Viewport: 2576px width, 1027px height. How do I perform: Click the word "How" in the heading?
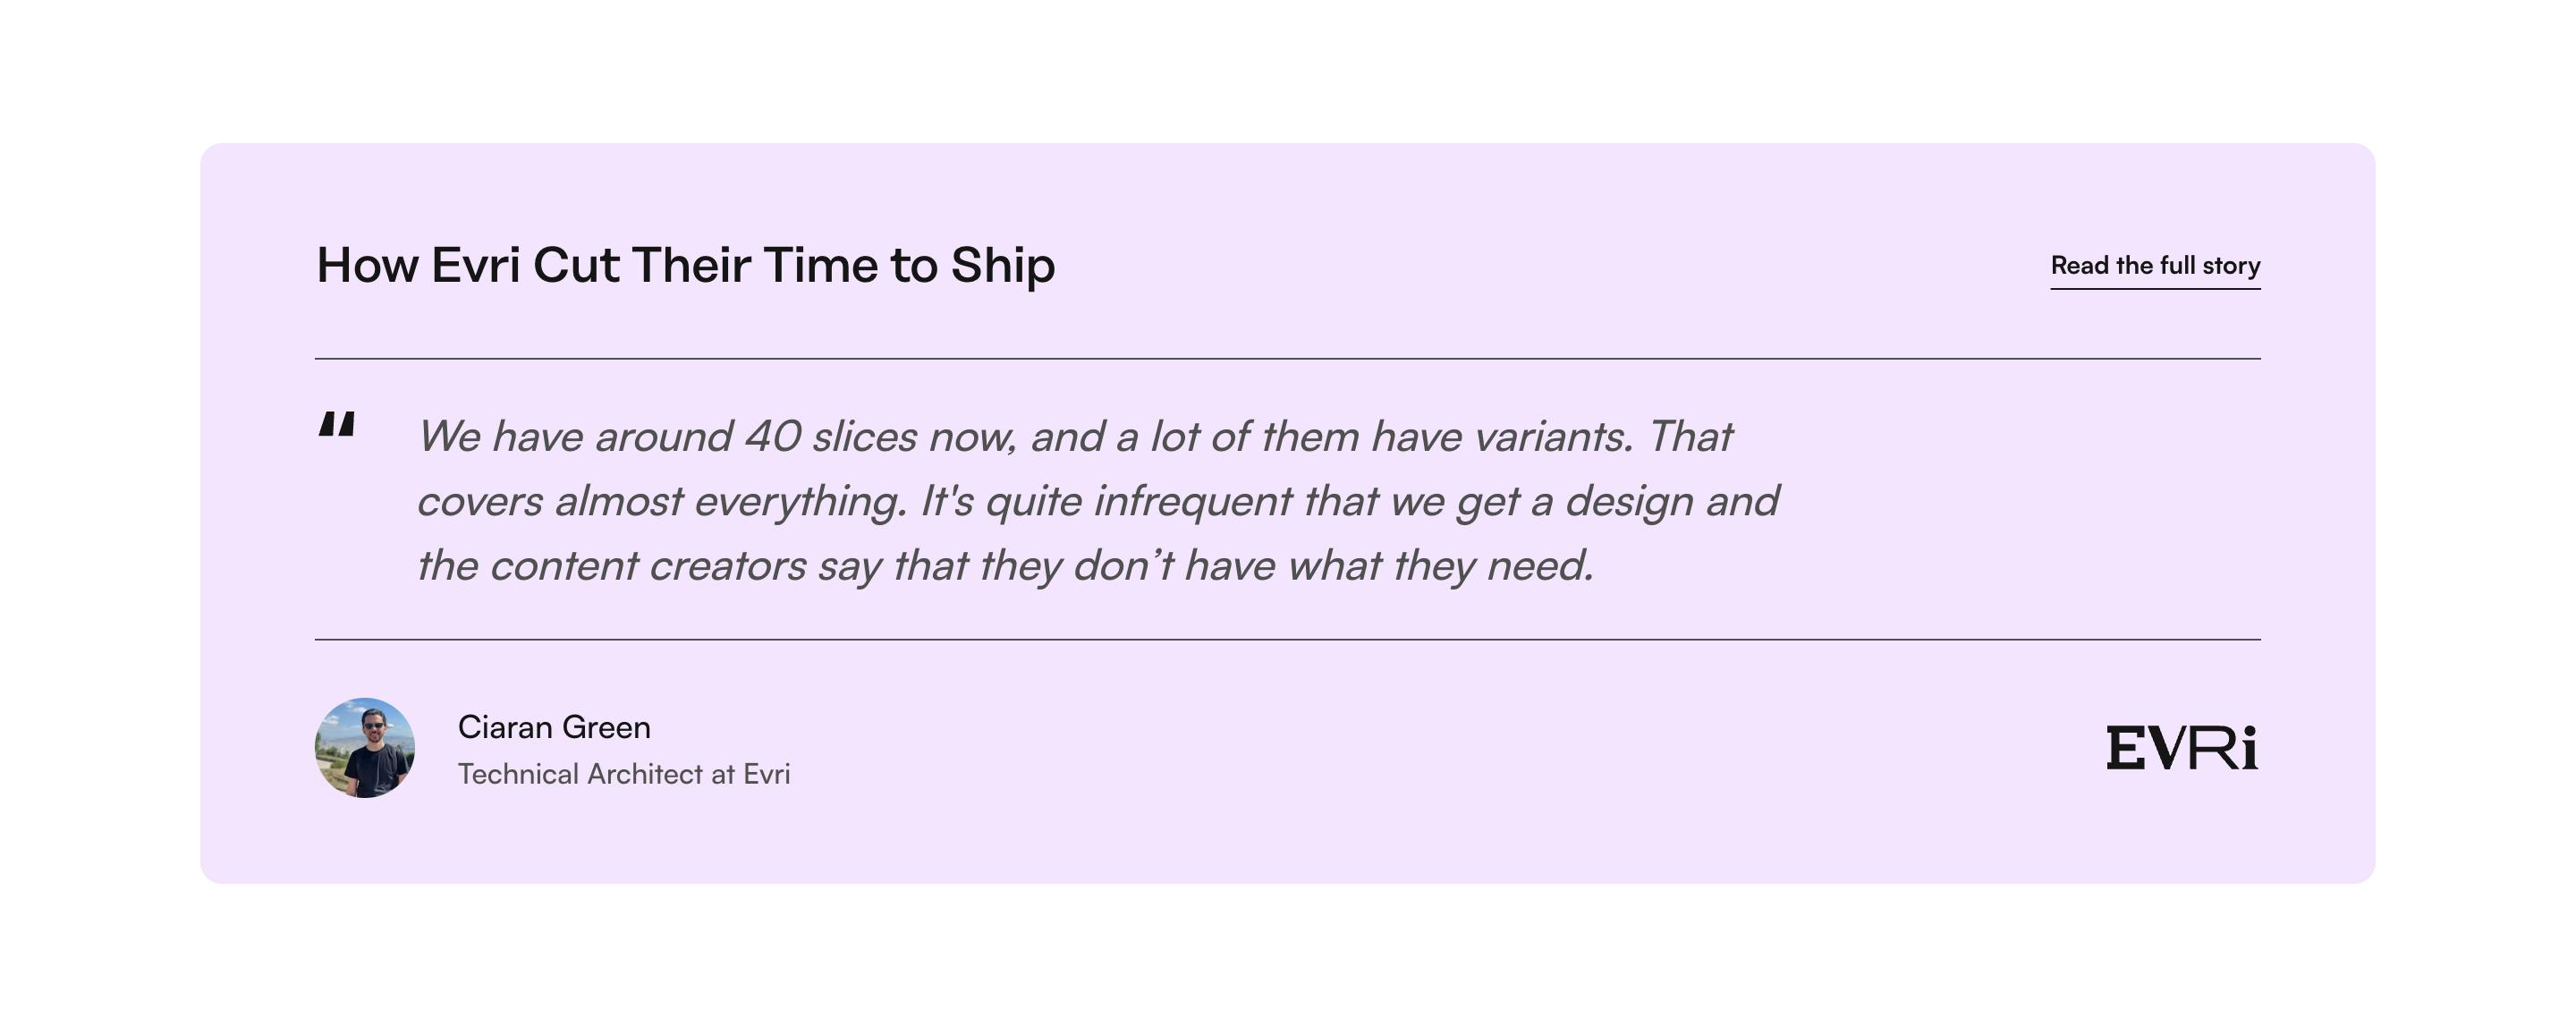tap(367, 266)
